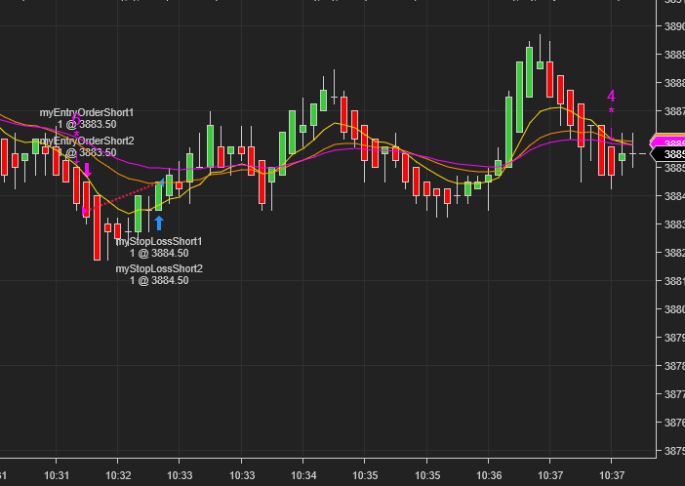Image resolution: width=685 pixels, height=486 pixels.
Task: Click the magenta indicator price marker on the axis
Action: 668,142
